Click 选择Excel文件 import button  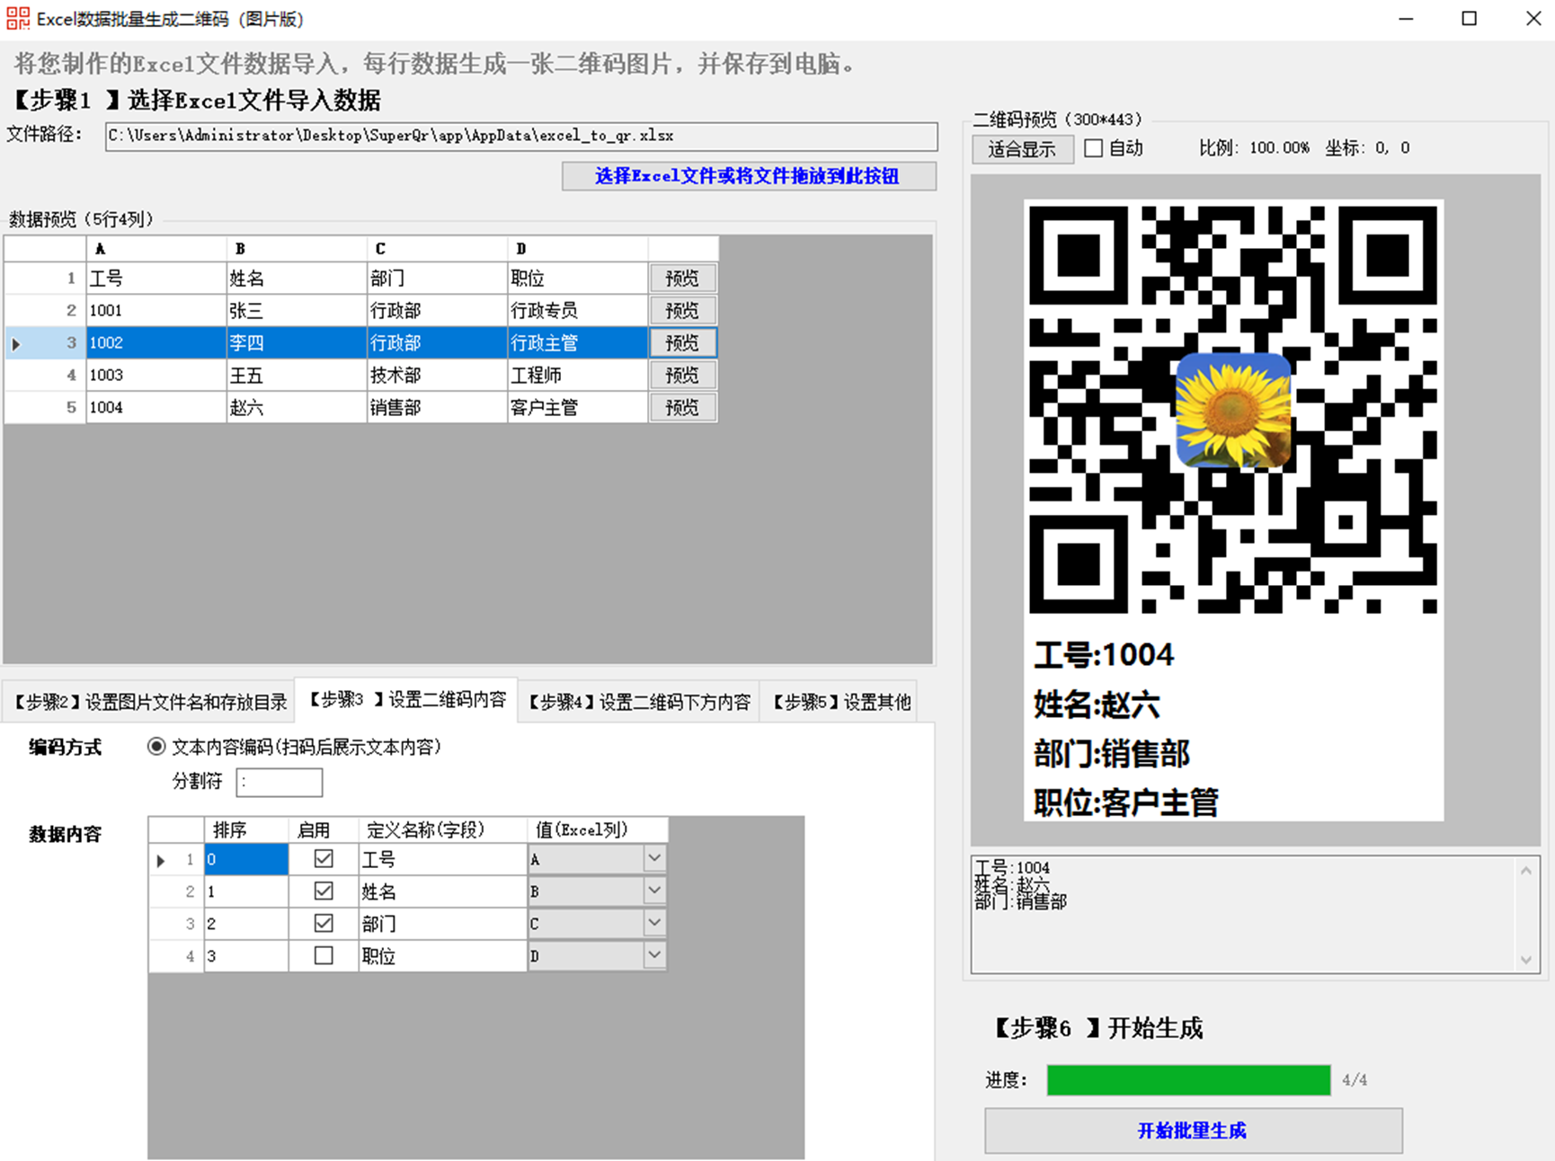[749, 176]
